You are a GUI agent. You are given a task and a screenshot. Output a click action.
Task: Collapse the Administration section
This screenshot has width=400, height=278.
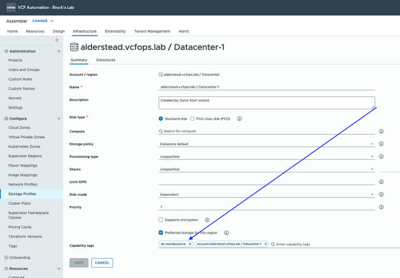click(59, 51)
